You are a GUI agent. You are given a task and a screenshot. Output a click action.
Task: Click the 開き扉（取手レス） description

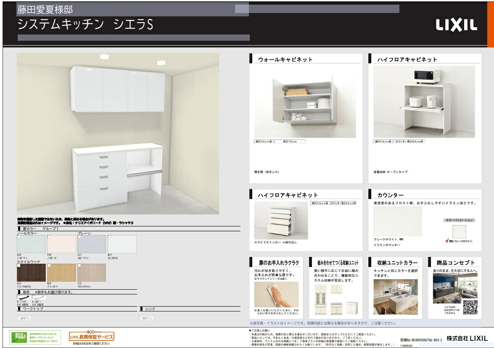(267, 172)
